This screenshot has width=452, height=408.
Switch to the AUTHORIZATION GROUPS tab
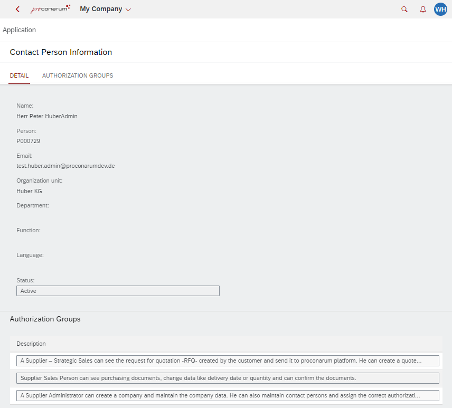tap(77, 75)
